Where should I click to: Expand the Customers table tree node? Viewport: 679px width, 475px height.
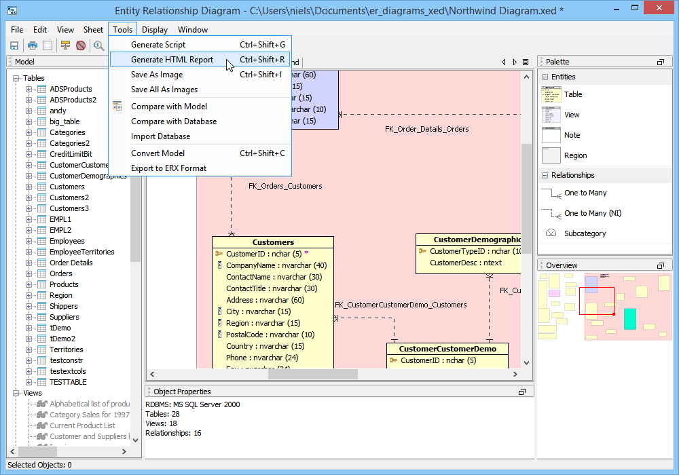[29, 187]
